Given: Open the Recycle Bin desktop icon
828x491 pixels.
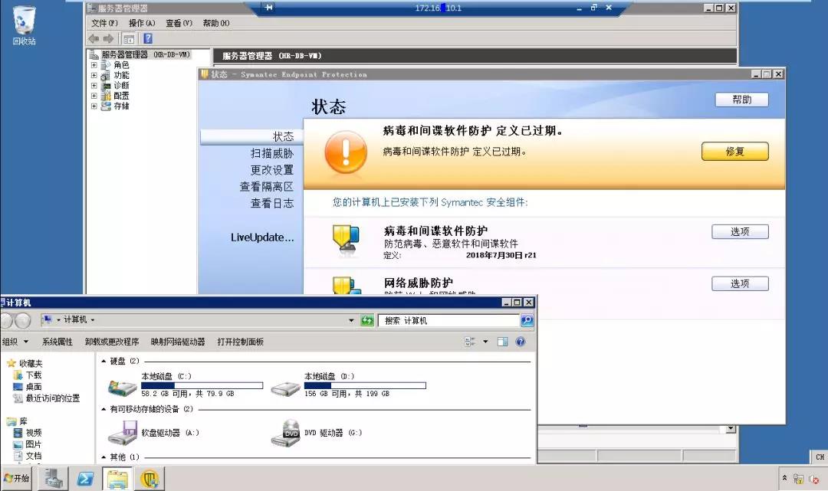Looking at the screenshot, I should [25, 25].
